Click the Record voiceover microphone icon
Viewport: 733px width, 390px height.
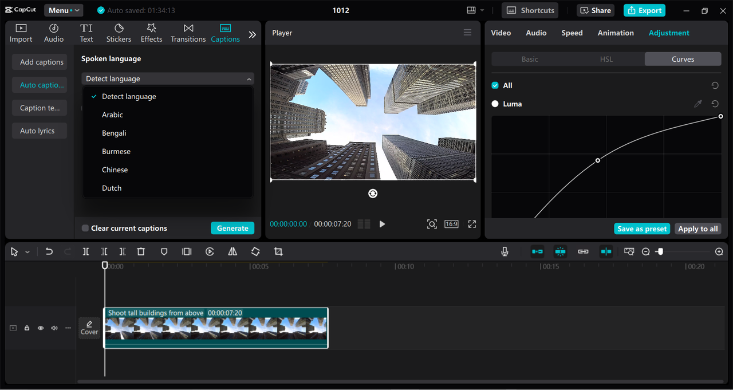505,251
